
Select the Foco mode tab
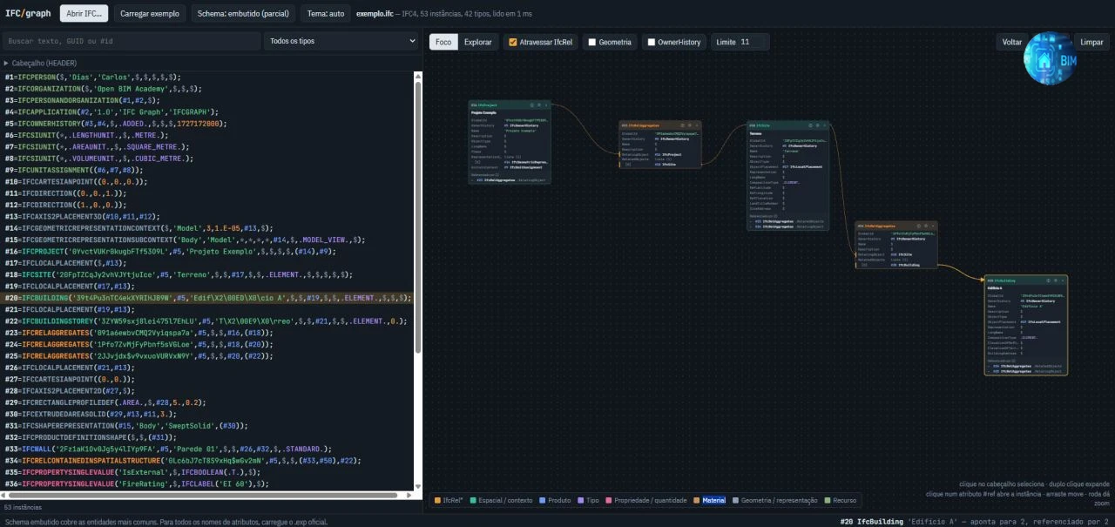coord(443,42)
